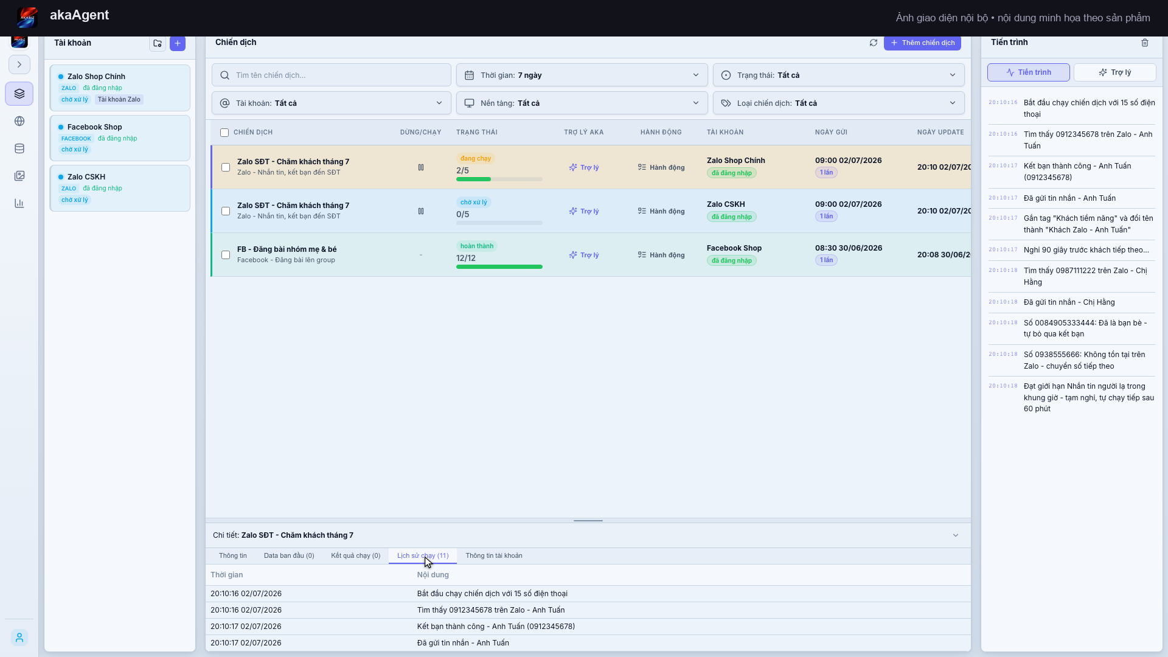Viewport: 1168px width, 657px height.
Task: Open the folder settings icon in Tài khoản
Action: click(158, 43)
